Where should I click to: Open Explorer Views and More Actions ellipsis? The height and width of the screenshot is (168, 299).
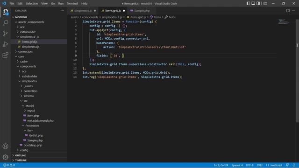point(62,11)
